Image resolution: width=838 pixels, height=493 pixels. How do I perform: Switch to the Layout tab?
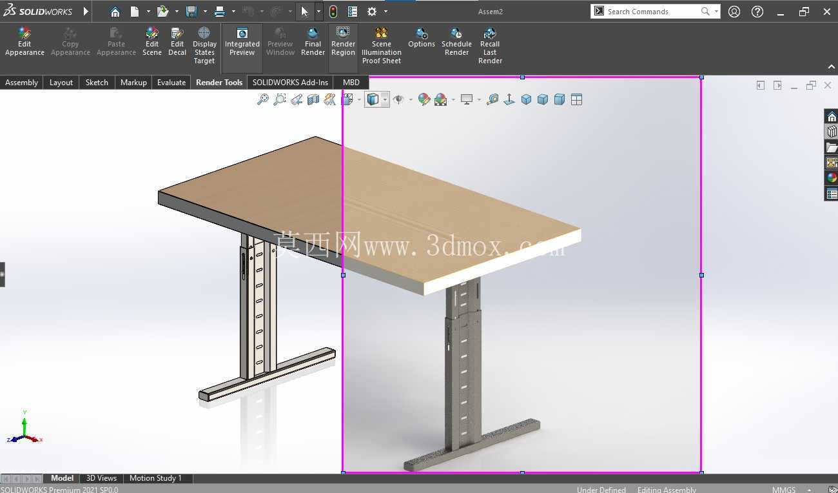click(61, 82)
